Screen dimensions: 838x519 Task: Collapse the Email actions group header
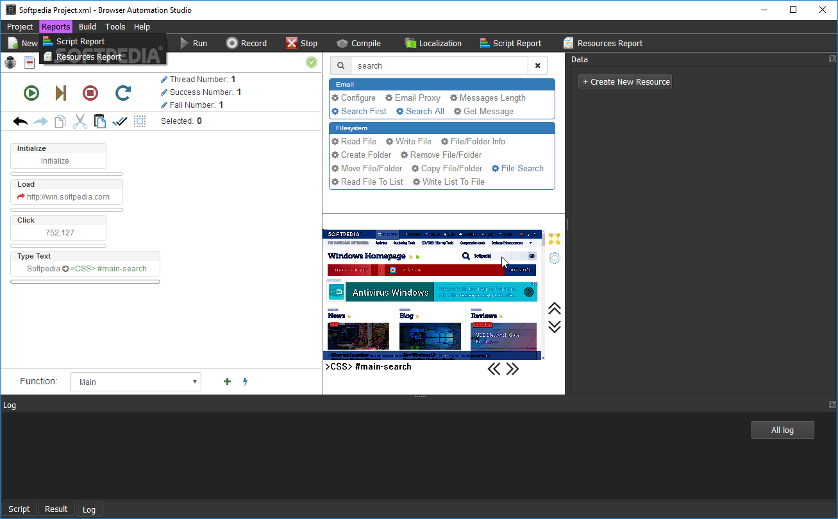442,84
